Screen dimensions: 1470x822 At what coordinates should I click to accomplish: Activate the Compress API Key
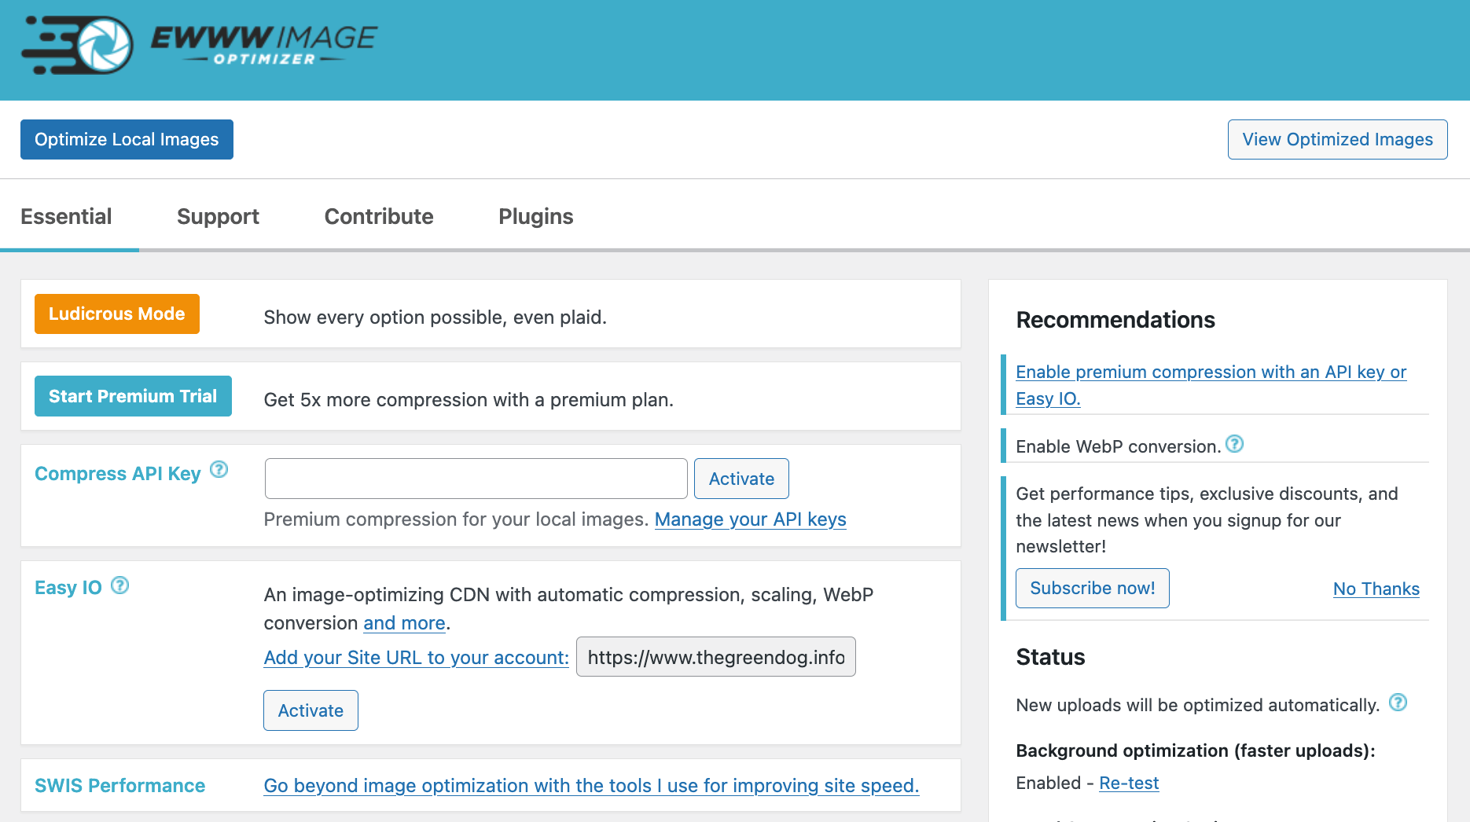point(741,479)
